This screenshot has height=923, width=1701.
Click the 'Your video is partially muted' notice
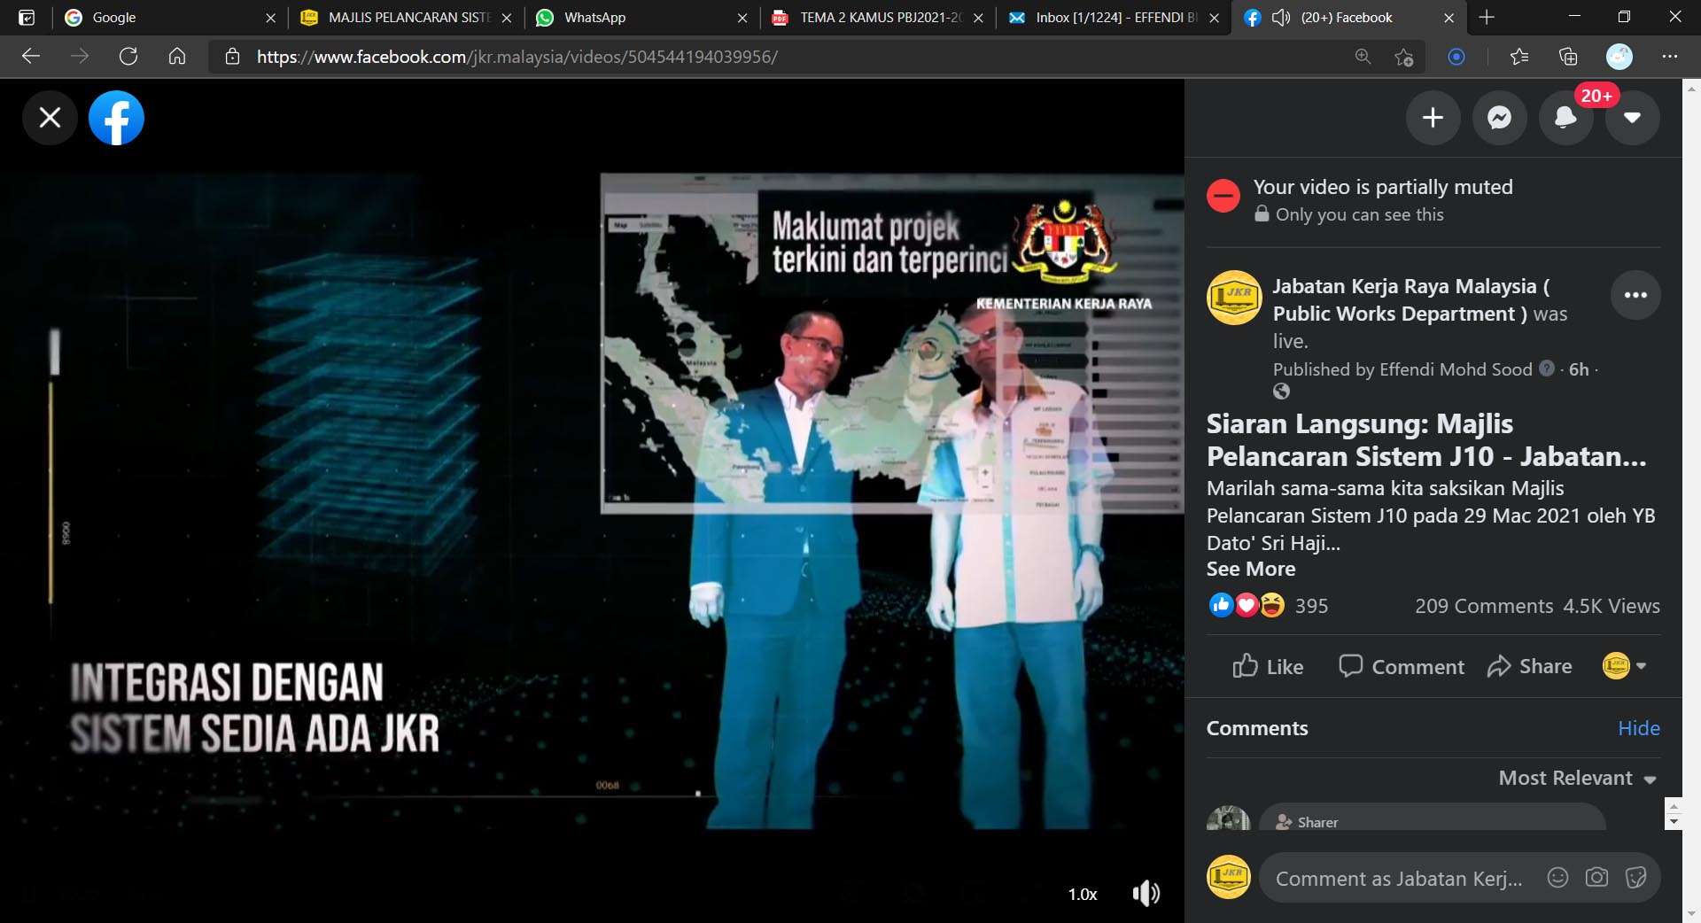[x=1382, y=187]
